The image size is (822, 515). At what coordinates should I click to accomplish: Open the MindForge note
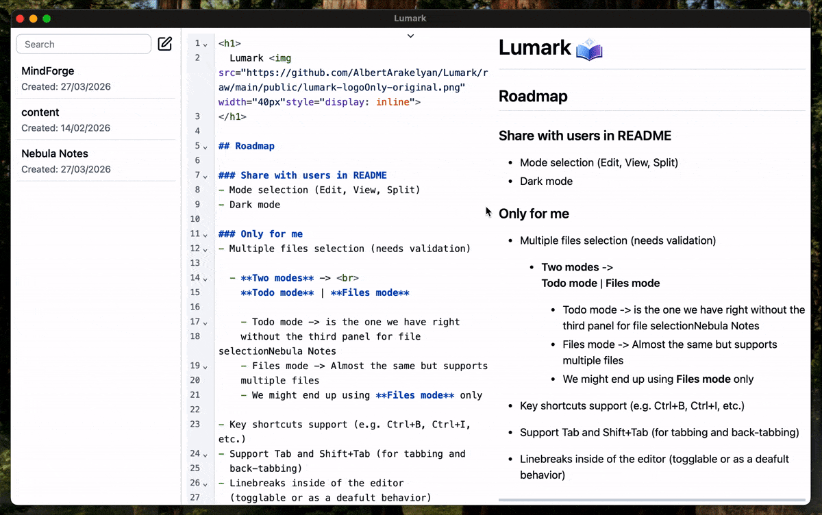96,78
